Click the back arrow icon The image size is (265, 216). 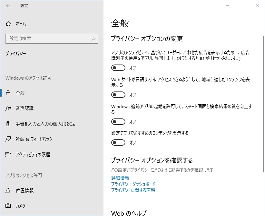click(x=8, y=5)
